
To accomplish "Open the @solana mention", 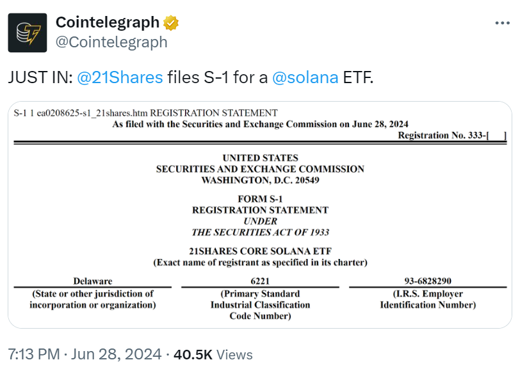I will (x=305, y=77).
